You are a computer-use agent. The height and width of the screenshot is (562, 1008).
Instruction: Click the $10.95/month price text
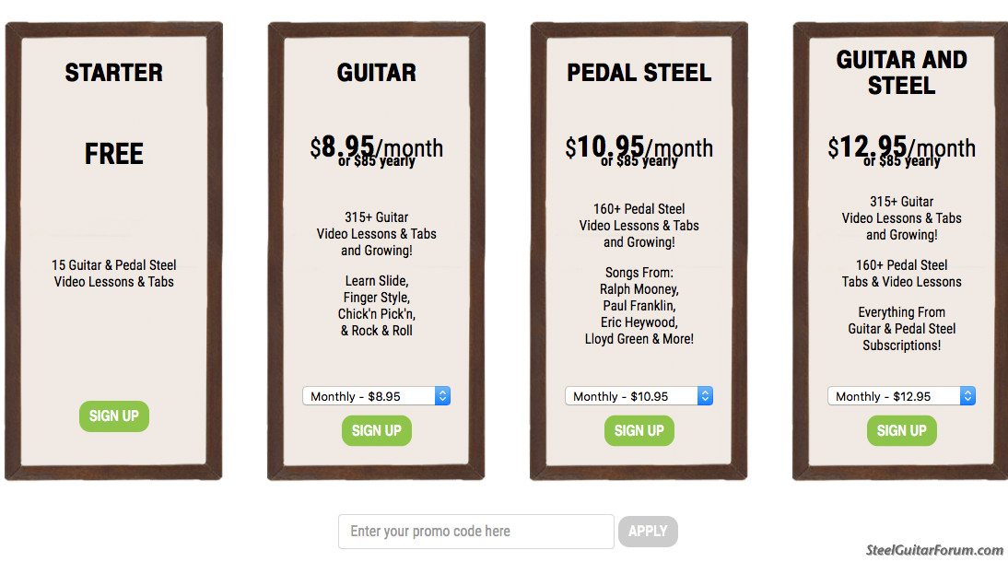click(639, 147)
